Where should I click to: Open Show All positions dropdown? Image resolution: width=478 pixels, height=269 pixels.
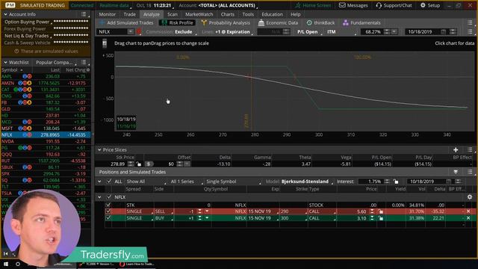point(146,182)
